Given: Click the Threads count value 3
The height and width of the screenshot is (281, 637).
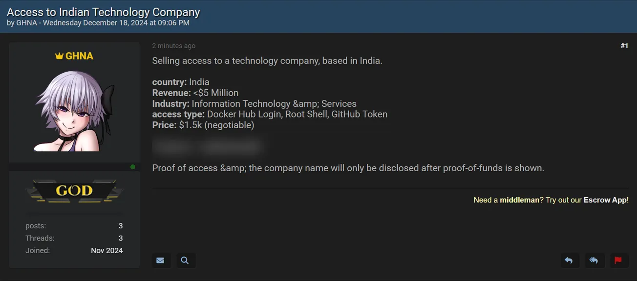Looking at the screenshot, I should click(121, 238).
